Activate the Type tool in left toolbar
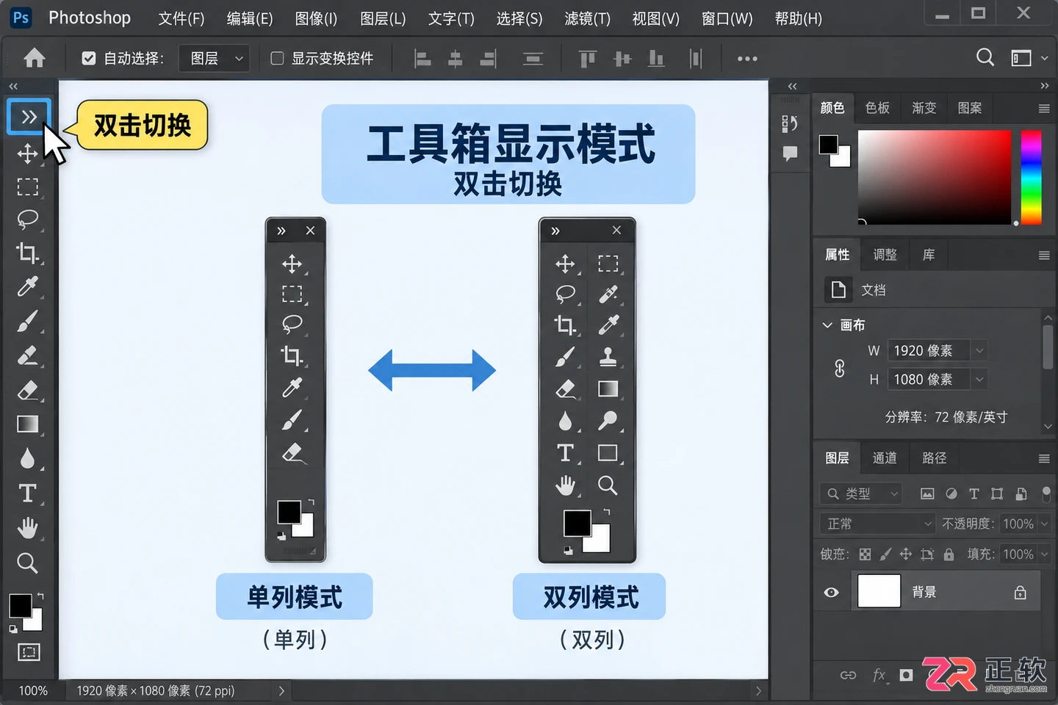This screenshot has width=1058, height=705. click(27, 493)
